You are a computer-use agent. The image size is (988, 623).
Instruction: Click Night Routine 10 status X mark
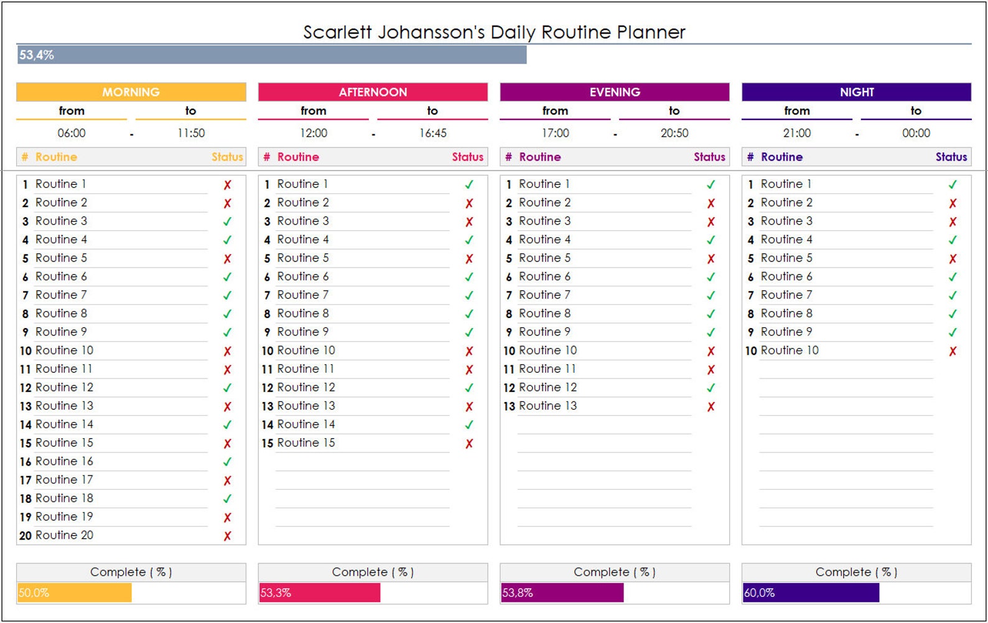click(953, 351)
